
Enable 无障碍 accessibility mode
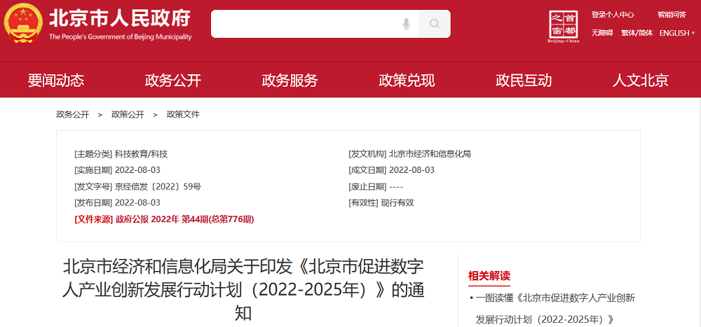[x=601, y=33]
